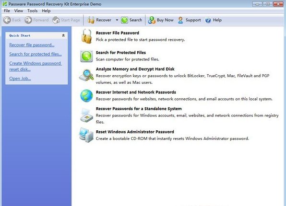Click 'Create Windows password reset disk...' link
Screen dimensions: 286x206
click(x=36, y=66)
